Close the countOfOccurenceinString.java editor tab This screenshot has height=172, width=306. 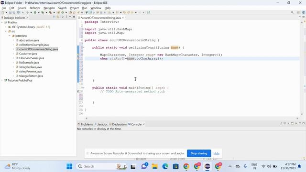123,18
